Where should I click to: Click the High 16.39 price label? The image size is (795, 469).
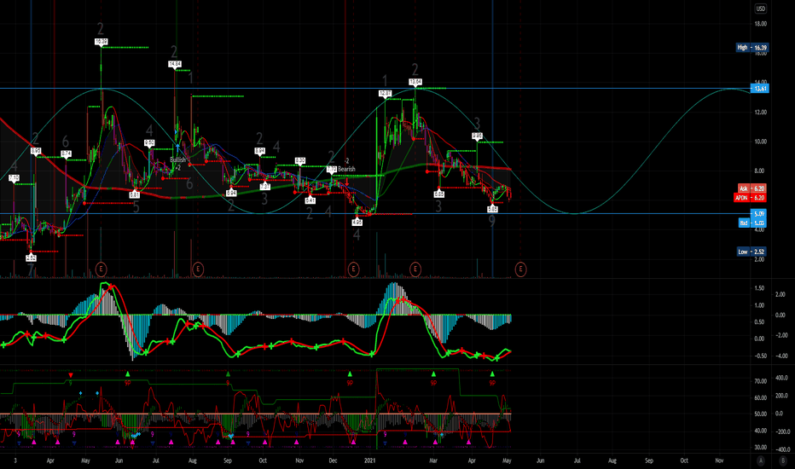point(752,48)
